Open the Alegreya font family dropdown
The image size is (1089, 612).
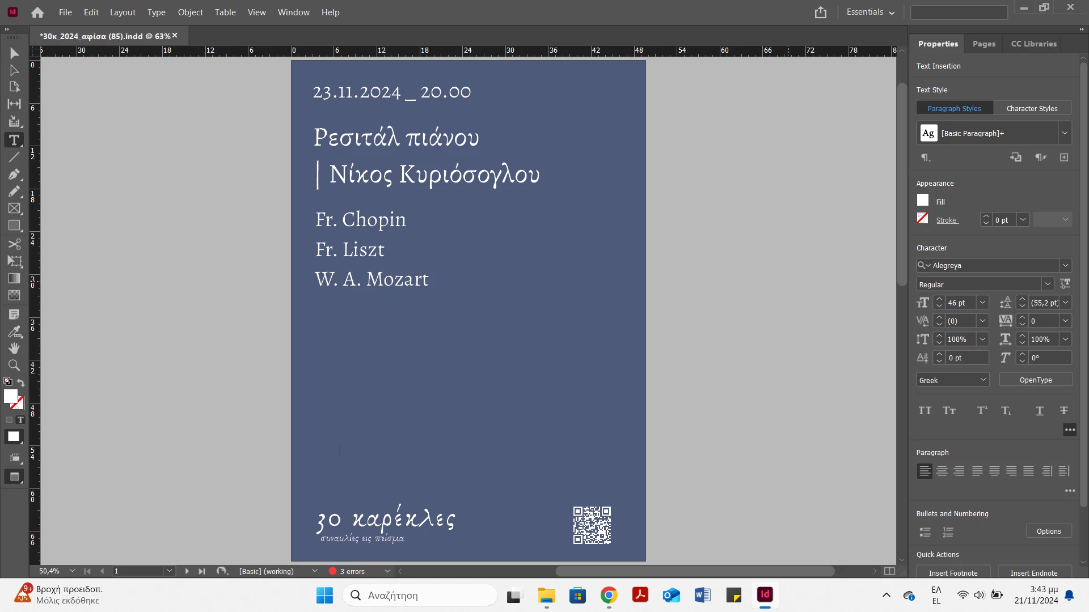(1065, 265)
